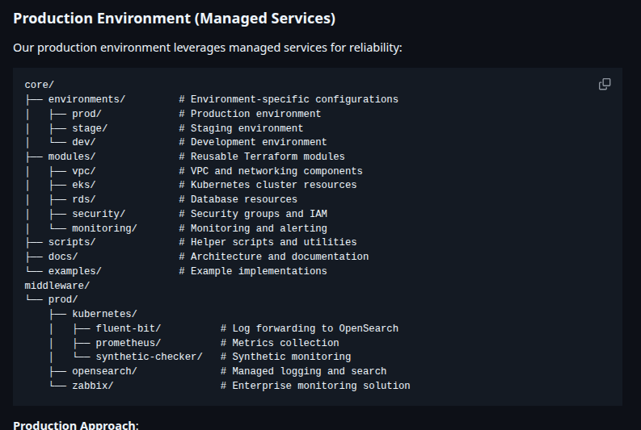641x430 pixels.
Task: Click the '# VPC and networking components' comment
Action: coord(271,171)
